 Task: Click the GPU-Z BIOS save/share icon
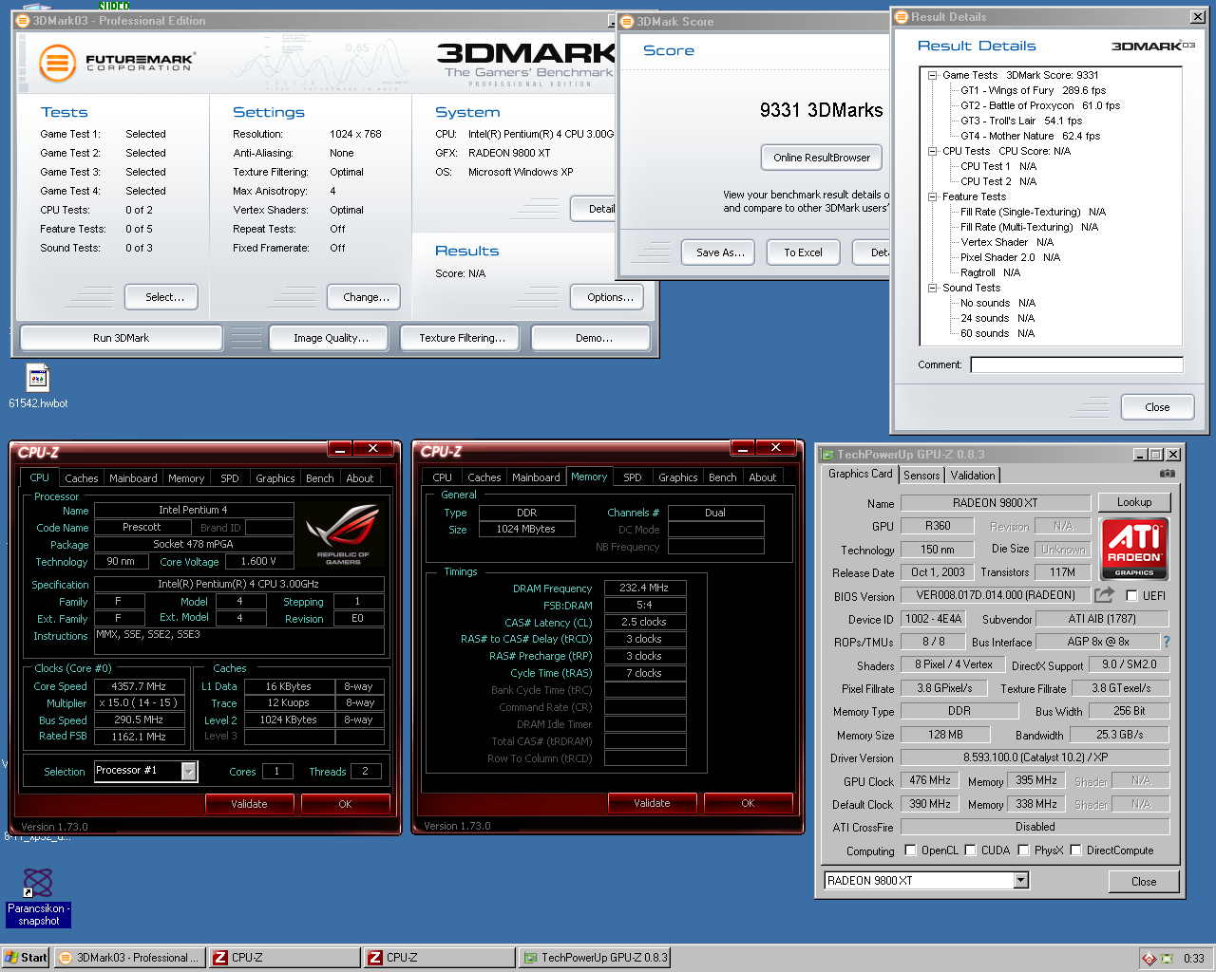[1104, 595]
